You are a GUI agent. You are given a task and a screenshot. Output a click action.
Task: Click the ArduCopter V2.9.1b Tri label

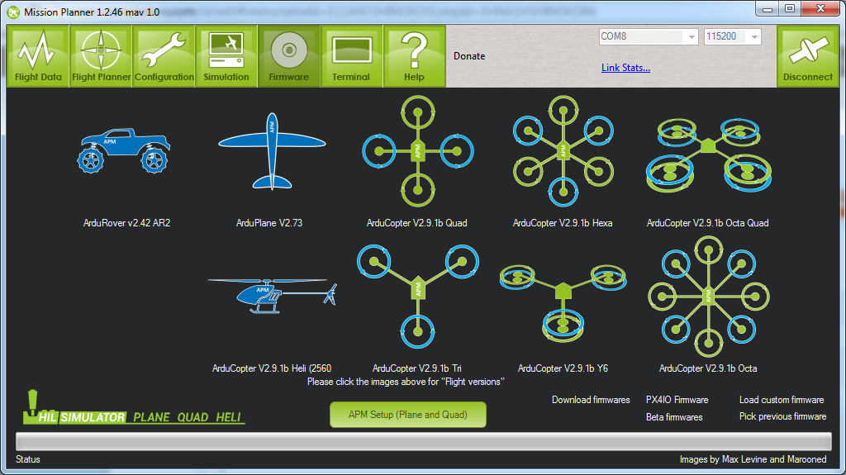(x=416, y=368)
